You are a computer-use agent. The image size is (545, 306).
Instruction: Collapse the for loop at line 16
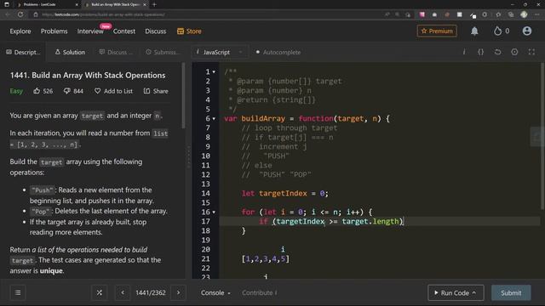(x=214, y=212)
